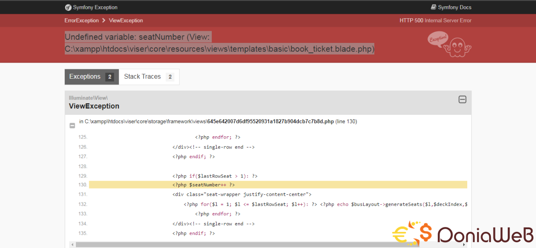536x248 pixels.
Task: Select the ViewException breadcrumb link
Action: pyautogui.click(x=126, y=21)
